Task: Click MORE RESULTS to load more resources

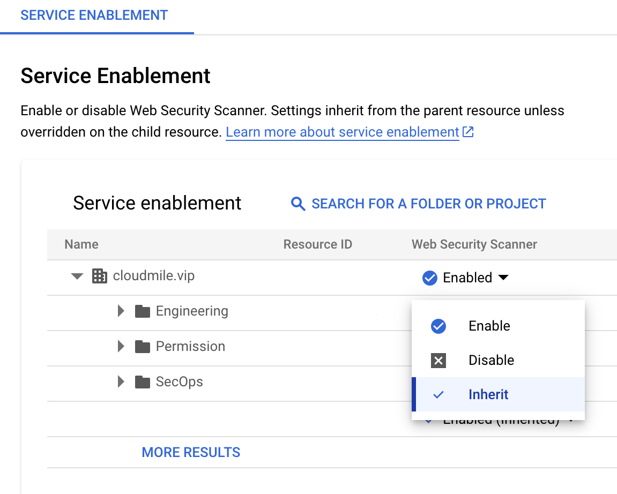Action: tap(191, 452)
